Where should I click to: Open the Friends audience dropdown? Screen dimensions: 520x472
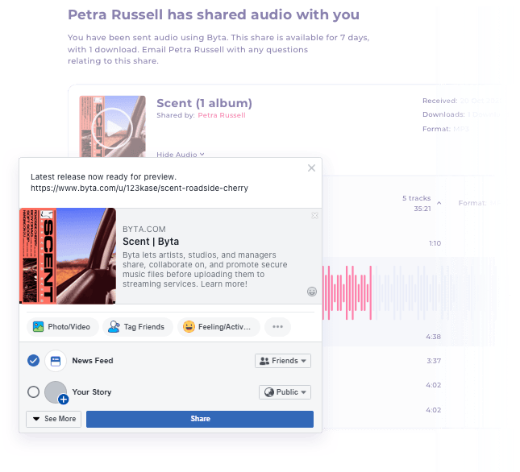(283, 361)
